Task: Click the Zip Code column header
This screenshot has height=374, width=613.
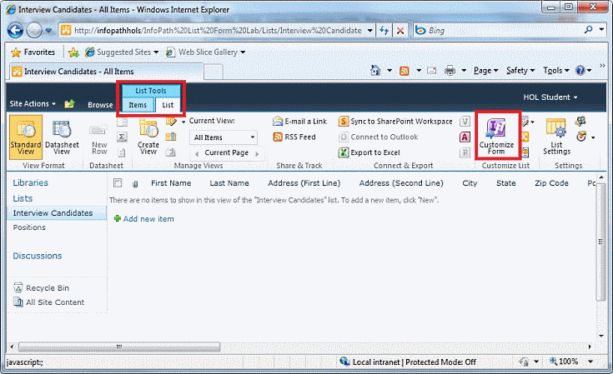Action: click(x=551, y=183)
